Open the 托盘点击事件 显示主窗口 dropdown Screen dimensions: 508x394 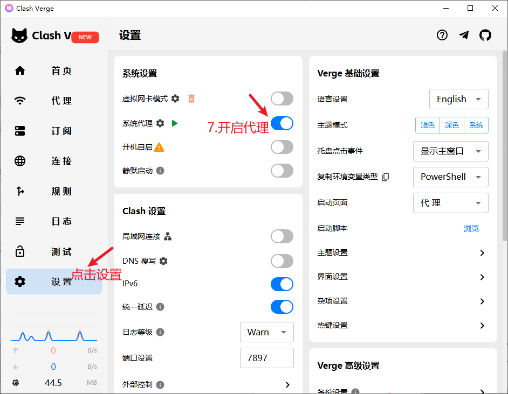(450, 151)
